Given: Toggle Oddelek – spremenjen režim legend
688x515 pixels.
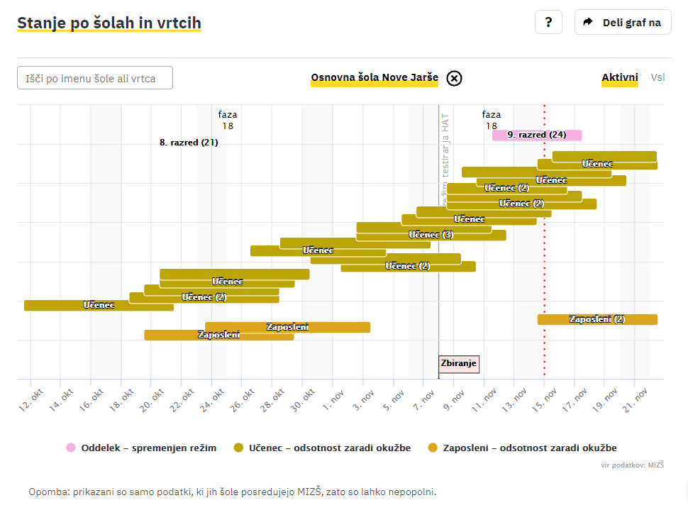Looking at the screenshot, I should point(148,448).
